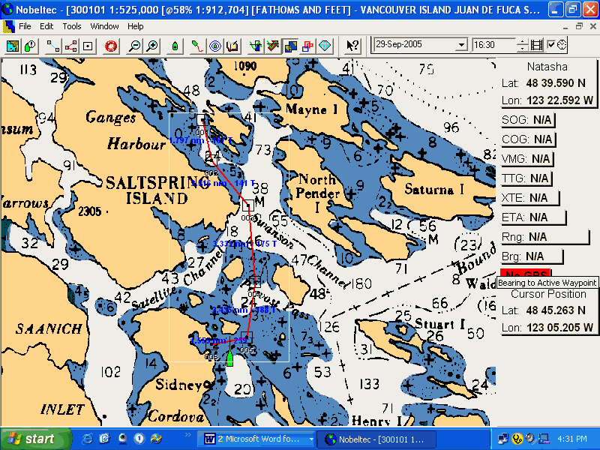This screenshot has width=600, height=450.
Task: Click the XTE: N/A readout
Action: (529, 198)
